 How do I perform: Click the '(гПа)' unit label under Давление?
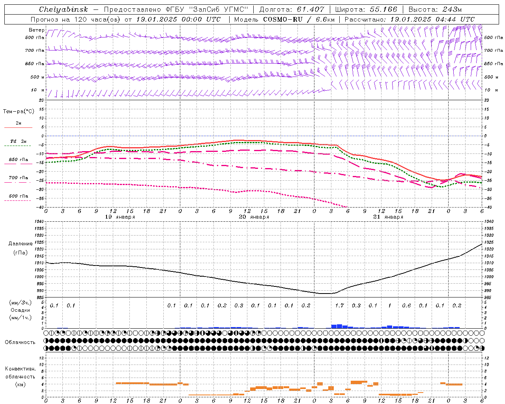point(21,253)
